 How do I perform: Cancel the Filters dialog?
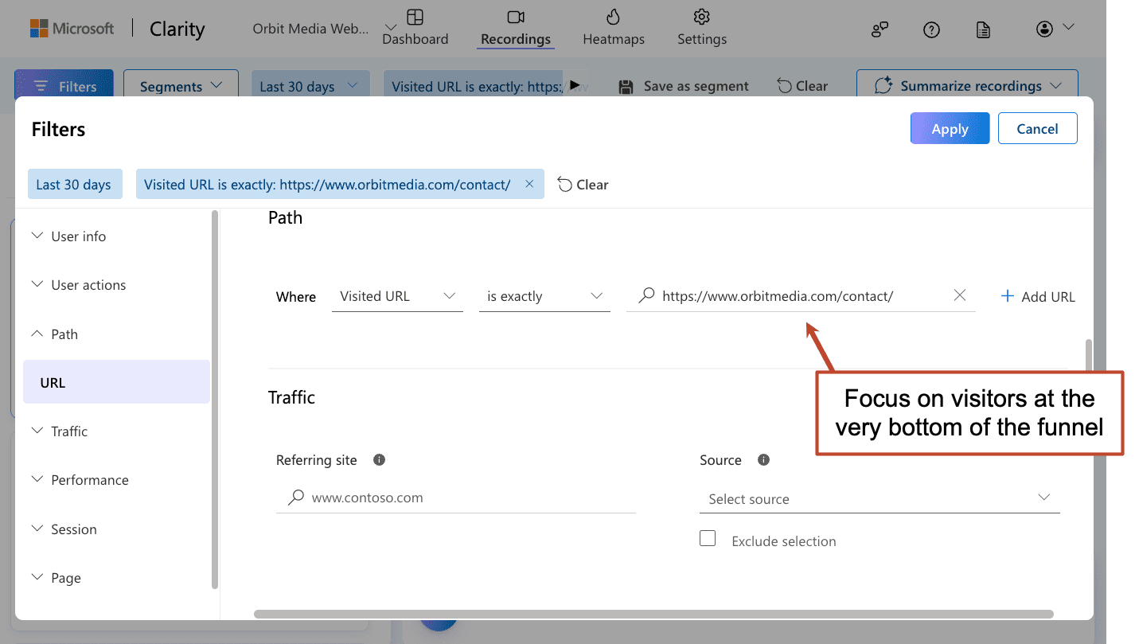(x=1037, y=128)
